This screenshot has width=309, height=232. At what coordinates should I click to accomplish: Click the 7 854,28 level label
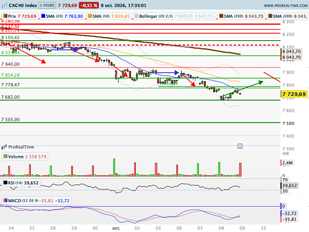[x=11, y=75]
